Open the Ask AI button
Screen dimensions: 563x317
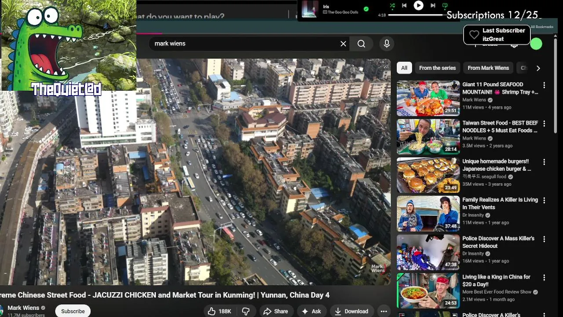pyautogui.click(x=311, y=311)
